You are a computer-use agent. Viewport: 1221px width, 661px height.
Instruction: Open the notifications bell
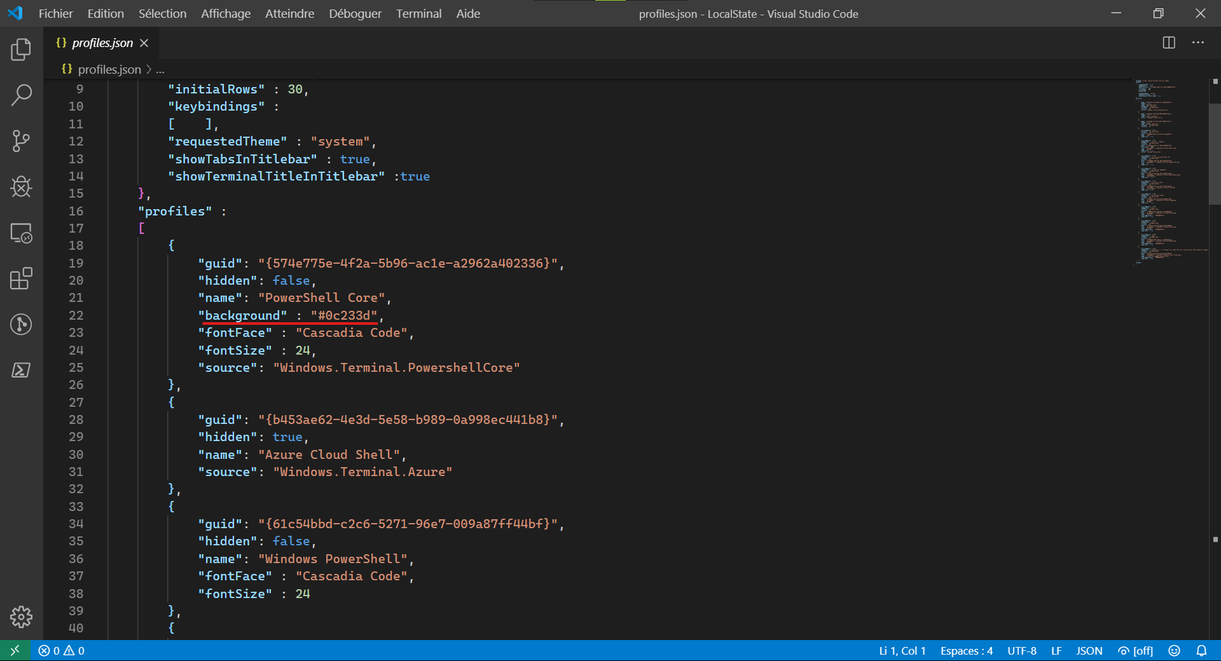pyautogui.click(x=1202, y=650)
